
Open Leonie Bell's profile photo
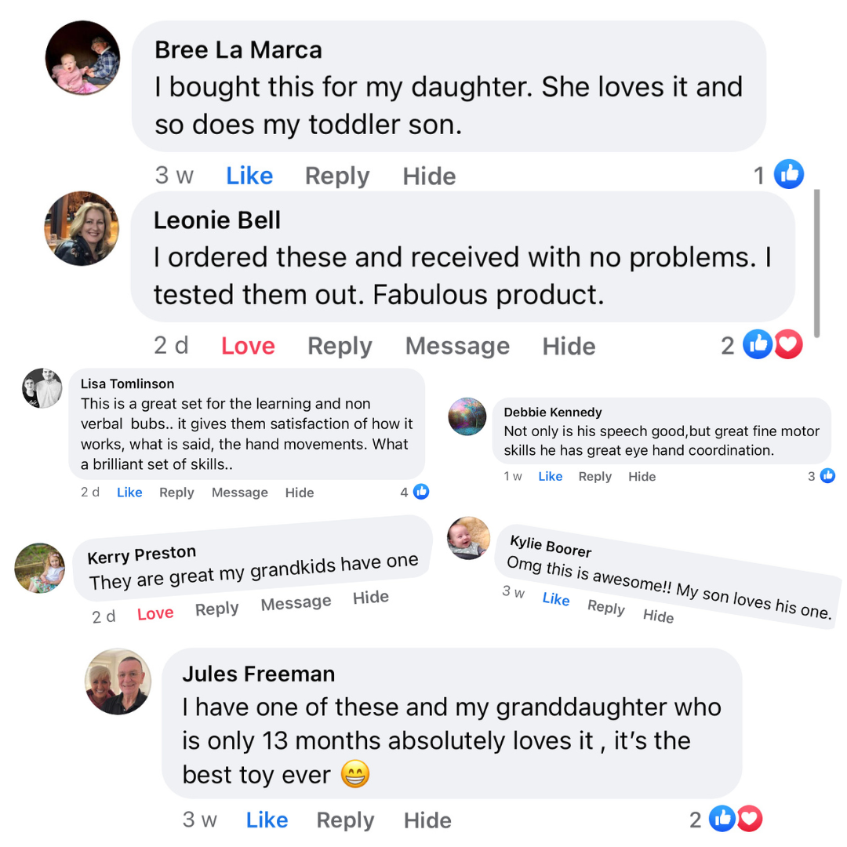(x=82, y=228)
